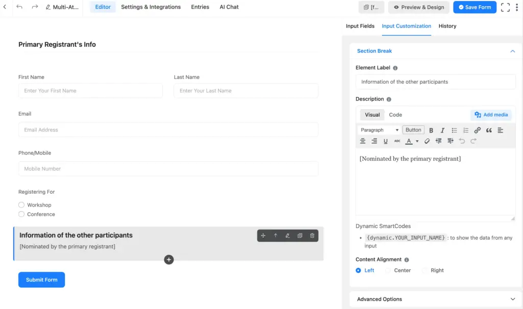This screenshot has height=309, width=523.
Task: Toggle italic formatting
Action: click(442, 130)
